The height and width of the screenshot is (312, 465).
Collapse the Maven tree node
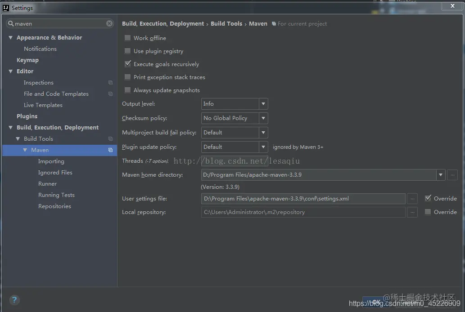(x=25, y=150)
